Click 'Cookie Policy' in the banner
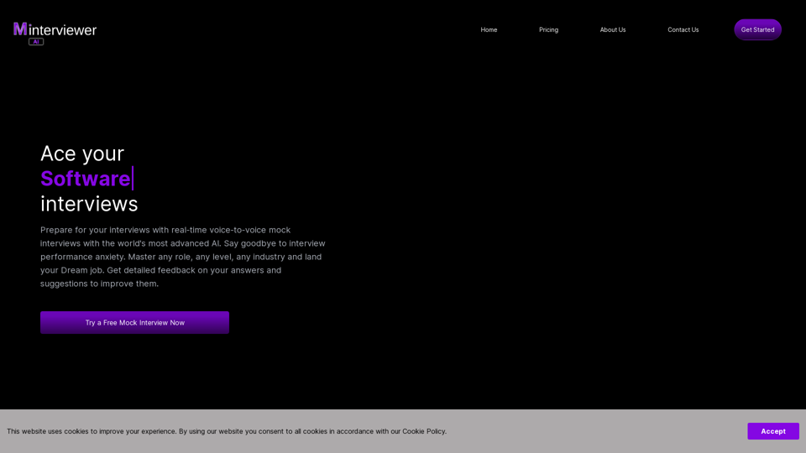806x453 pixels. (x=423, y=431)
